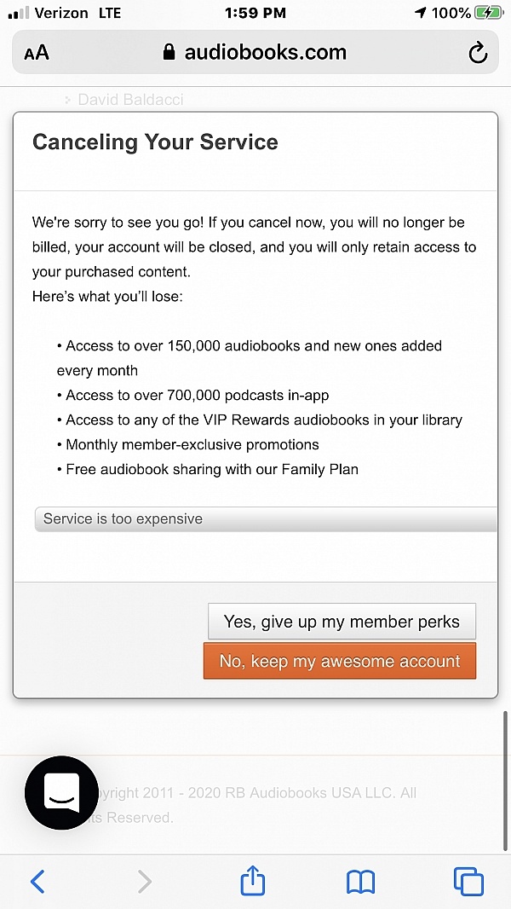Show all open Safari tabs
Viewport: 511px width, 909px height.
tap(468, 881)
